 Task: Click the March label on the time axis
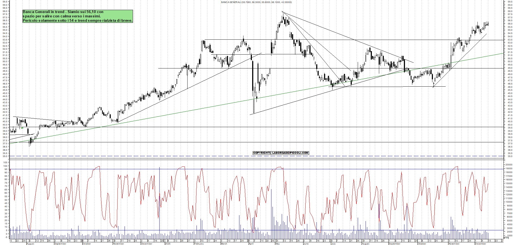tap(224, 244)
